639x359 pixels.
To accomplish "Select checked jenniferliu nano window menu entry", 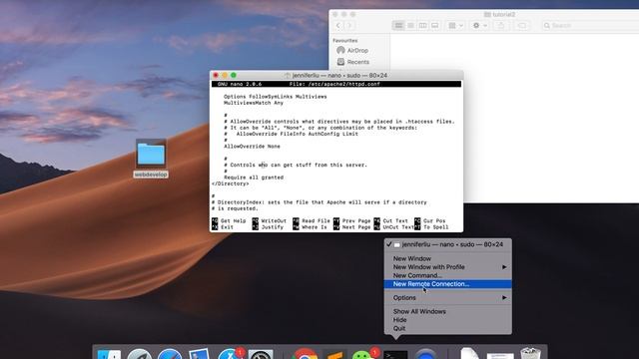I will point(448,244).
